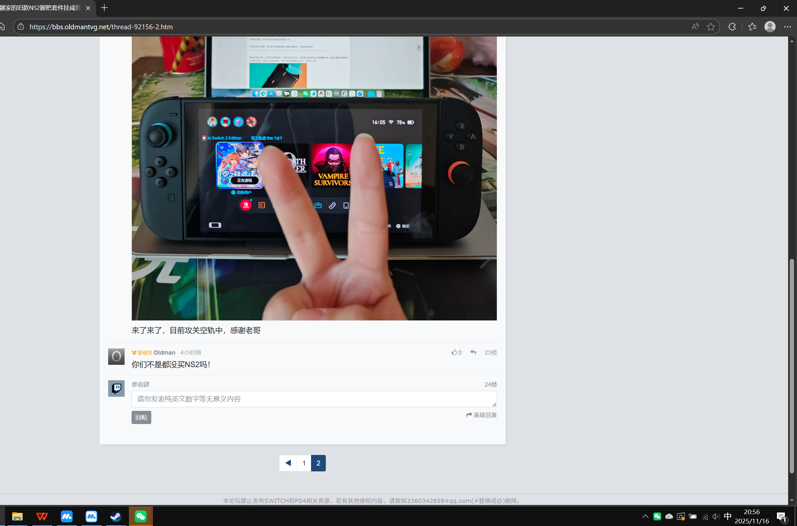The height and width of the screenshot is (526, 797).
Task: Go to page 1 of the thread
Action: [304, 463]
